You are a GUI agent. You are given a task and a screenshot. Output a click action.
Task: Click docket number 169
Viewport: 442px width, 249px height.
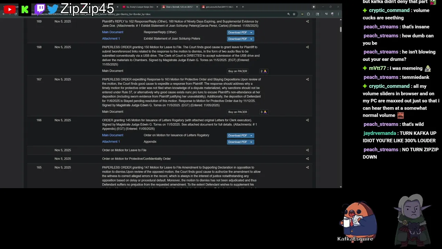[39, 21]
